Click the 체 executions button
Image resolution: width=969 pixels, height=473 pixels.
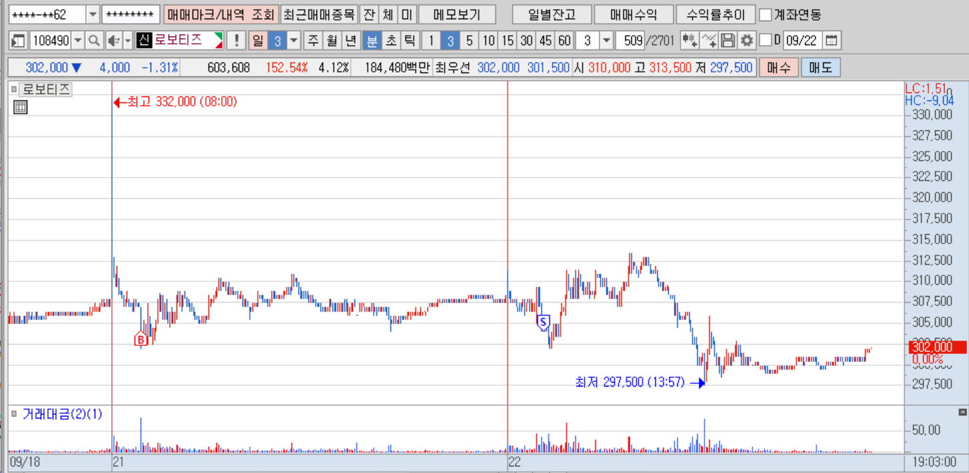pos(388,15)
